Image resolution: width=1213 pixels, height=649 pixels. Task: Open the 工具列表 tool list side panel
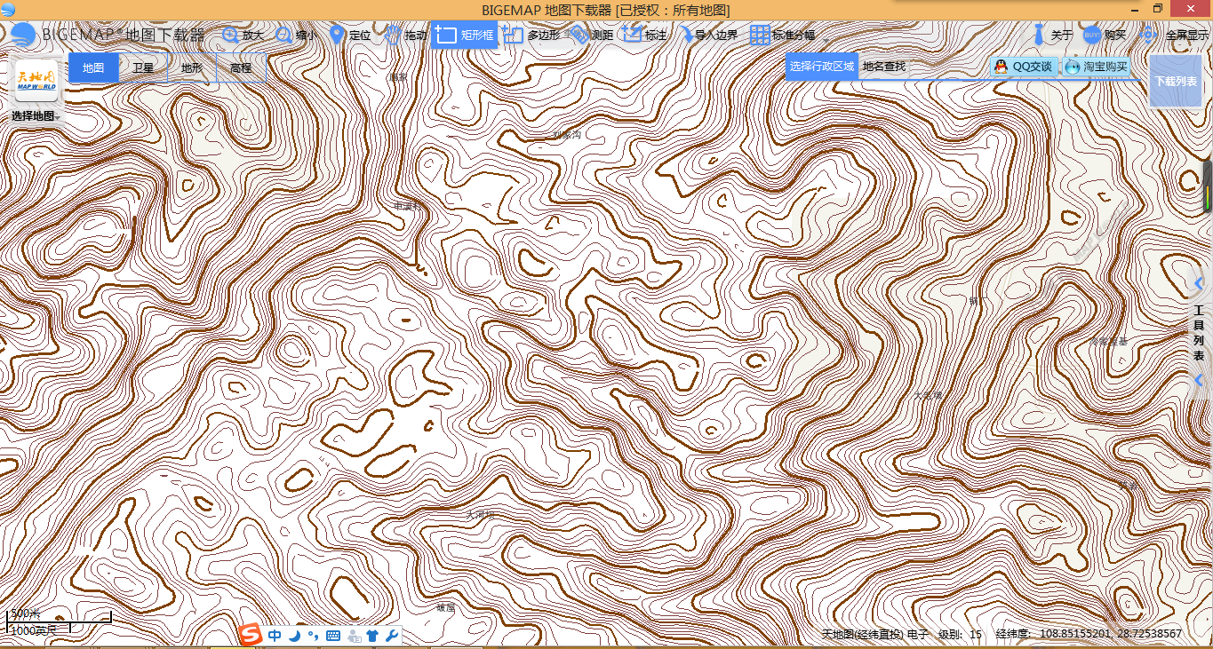[1199, 332]
